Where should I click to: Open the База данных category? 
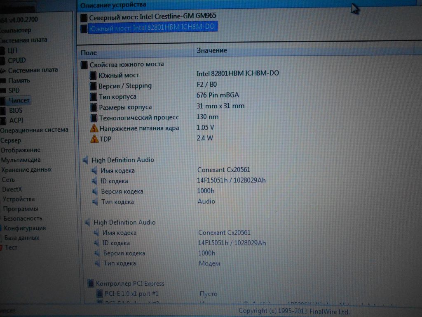click(x=22, y=238)
